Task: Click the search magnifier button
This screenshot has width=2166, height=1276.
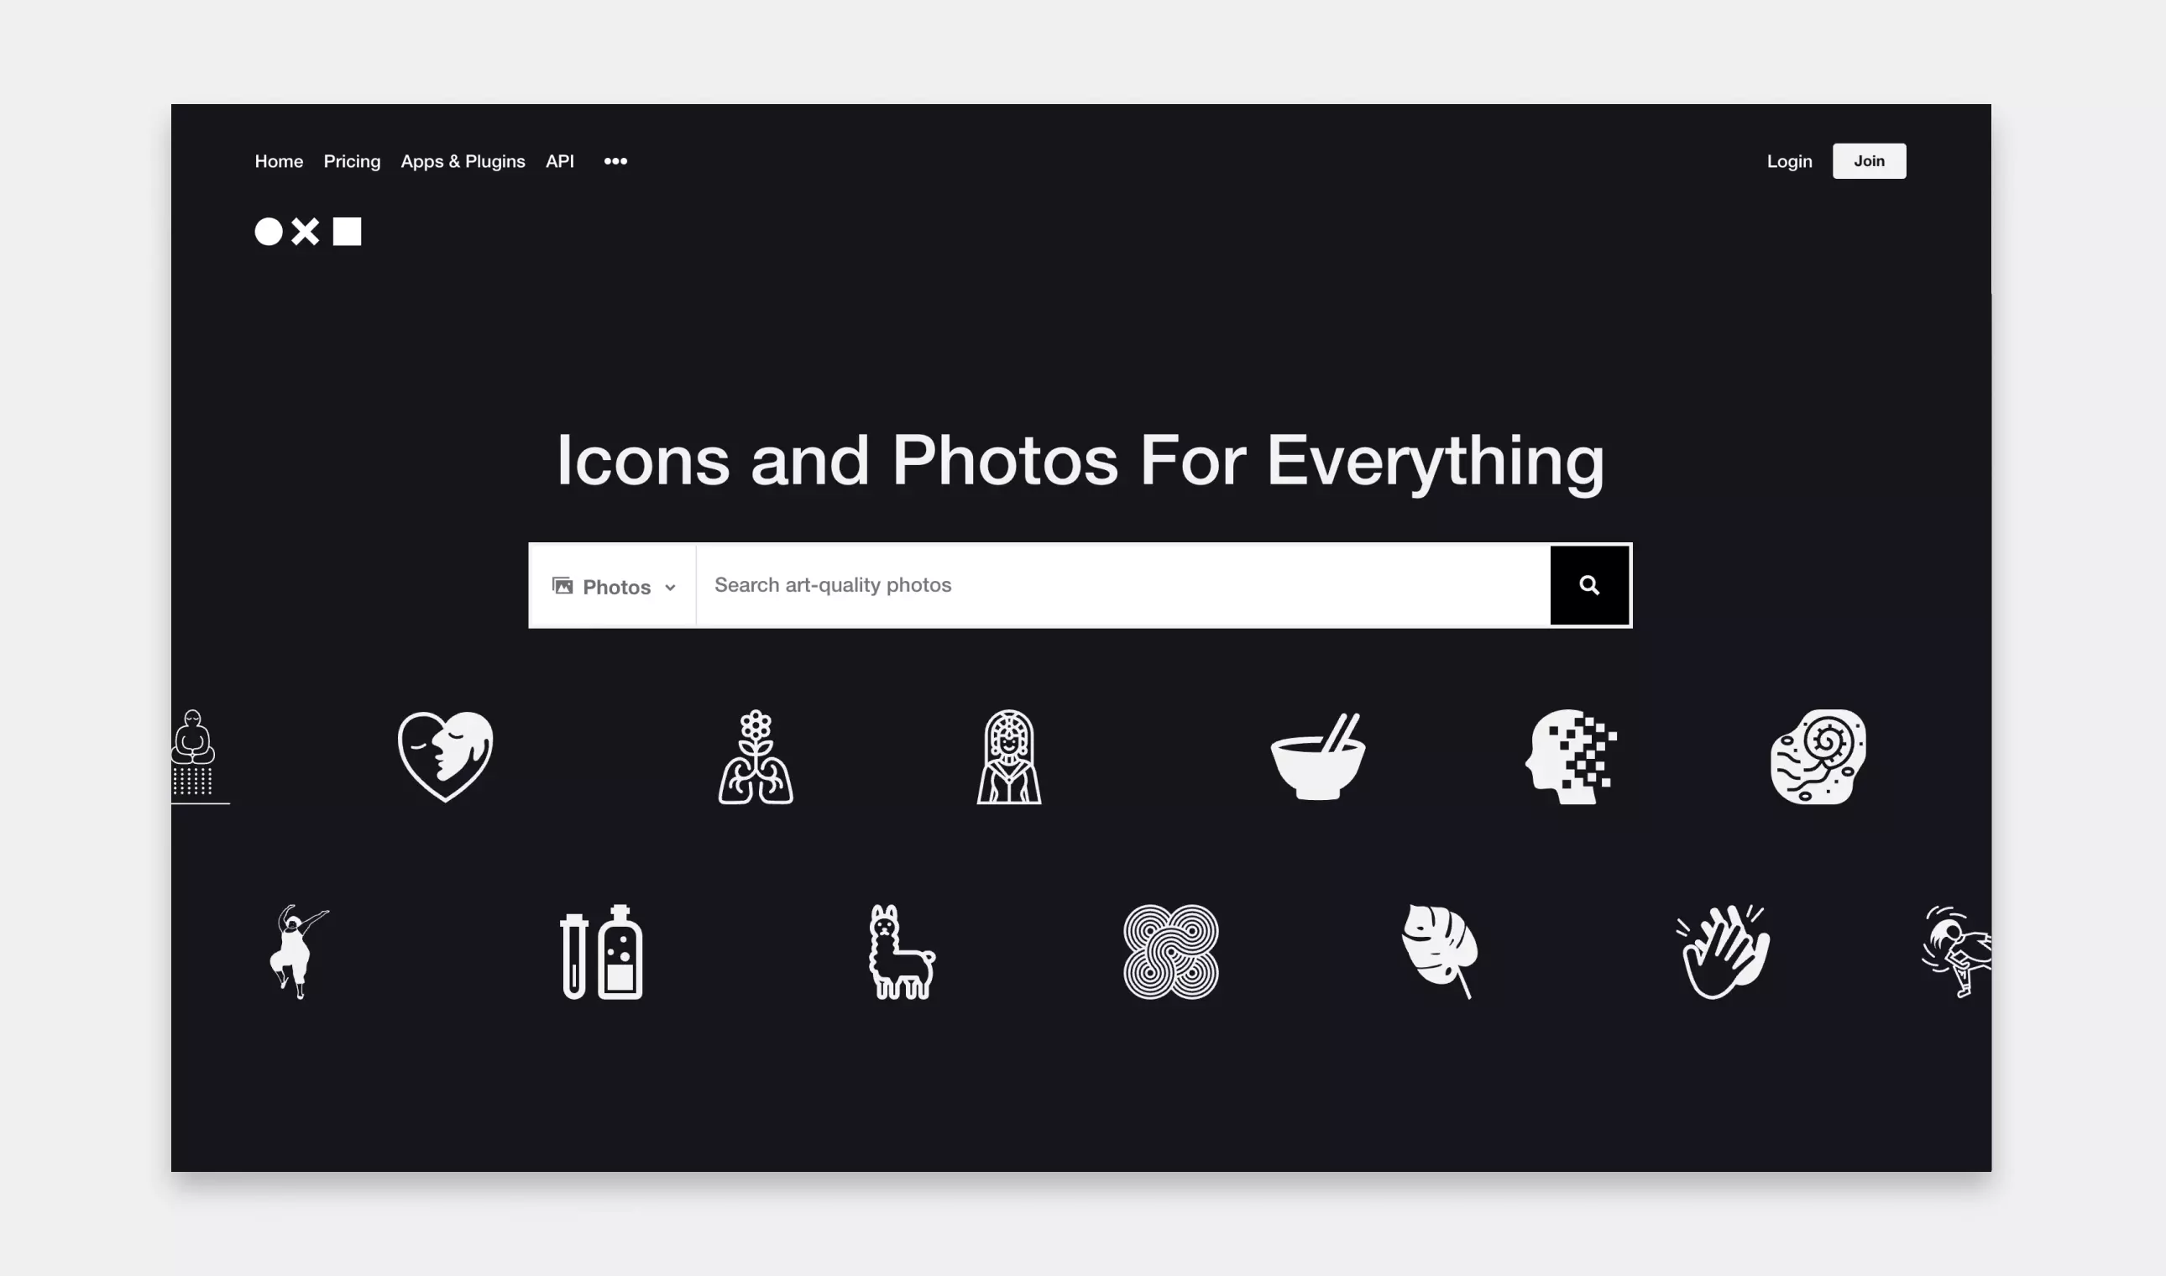Action: click(1588, 585)
